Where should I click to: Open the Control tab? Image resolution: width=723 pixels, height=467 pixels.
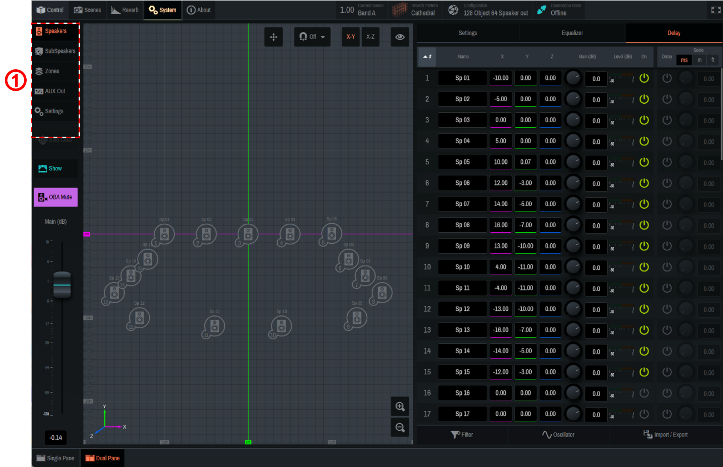pos(50,10)
